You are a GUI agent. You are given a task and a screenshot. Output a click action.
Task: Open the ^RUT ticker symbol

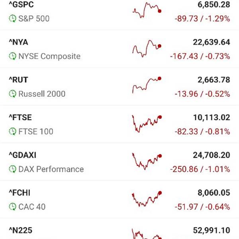[x=18, y=80]
